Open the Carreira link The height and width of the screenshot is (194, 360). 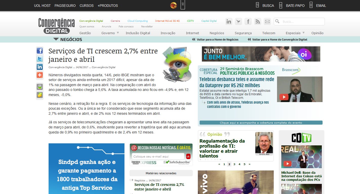point(115,21)
